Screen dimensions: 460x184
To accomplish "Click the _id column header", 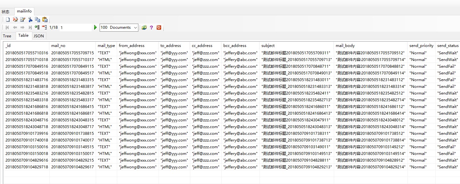I will tap(26, 46).
